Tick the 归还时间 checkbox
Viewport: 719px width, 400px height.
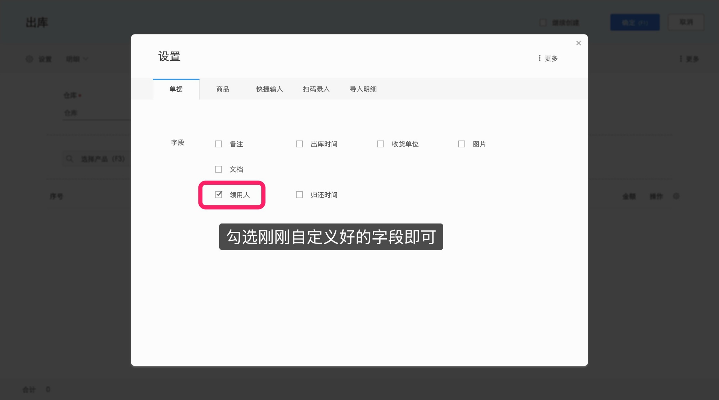click(299, 194)
